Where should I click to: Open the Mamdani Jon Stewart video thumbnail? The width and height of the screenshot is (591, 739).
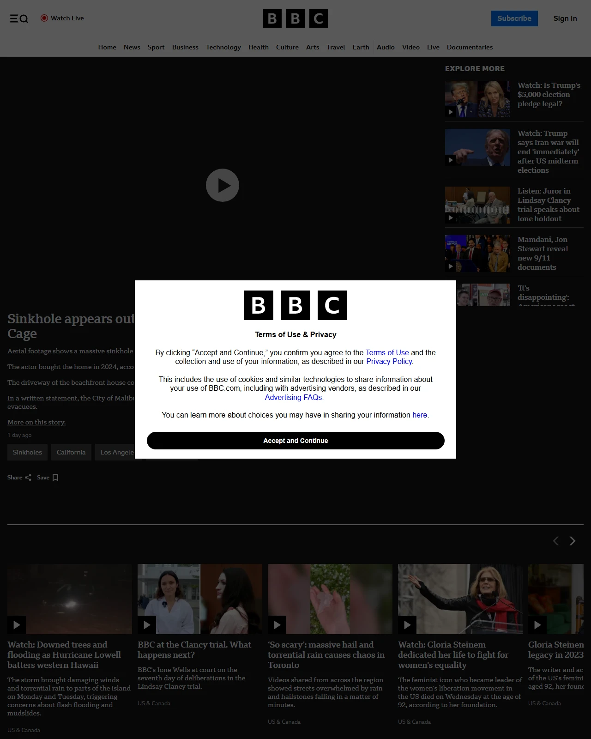(477, 253)
